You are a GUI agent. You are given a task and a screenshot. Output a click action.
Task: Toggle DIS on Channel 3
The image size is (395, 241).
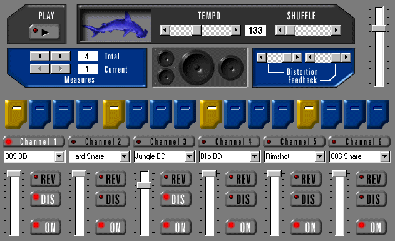(x=176, y=199)
